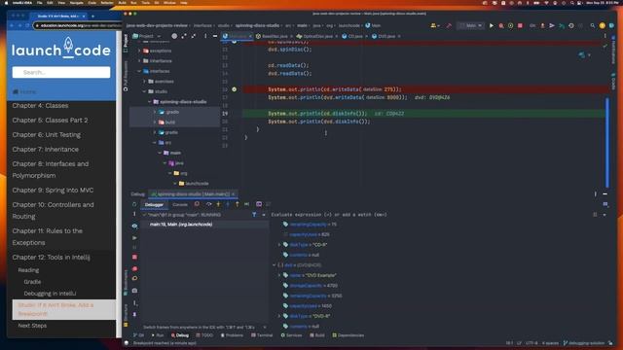Image resolution: width=623 pixels, height=350 pixels.
Task: Collapse all nodes in the Project panel
Action: [x=194, y=36]
